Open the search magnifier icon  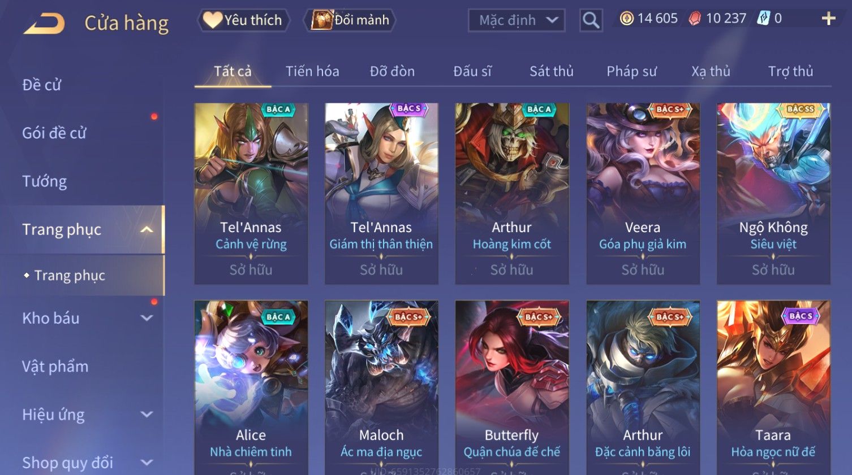click(x=591, y=20)
